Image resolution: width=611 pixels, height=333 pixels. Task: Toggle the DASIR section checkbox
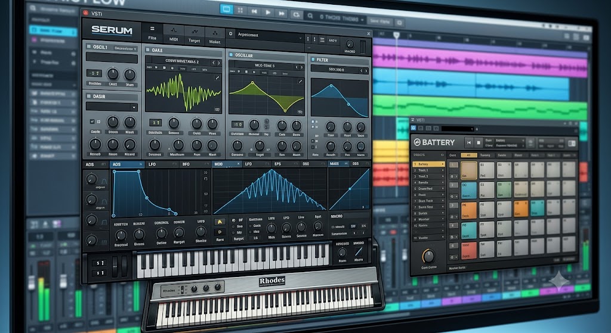tap(89, 96)
